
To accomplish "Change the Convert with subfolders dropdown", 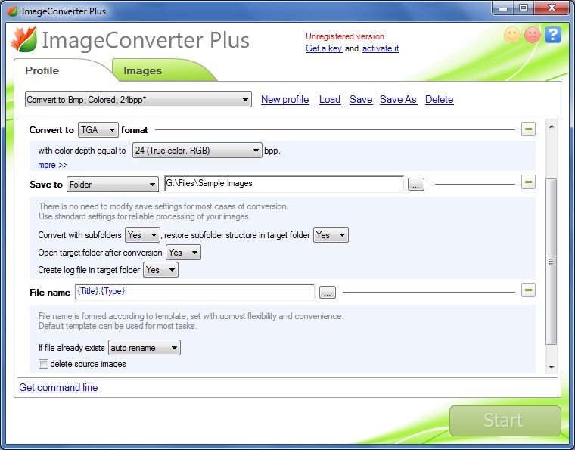I will point(143,235).
